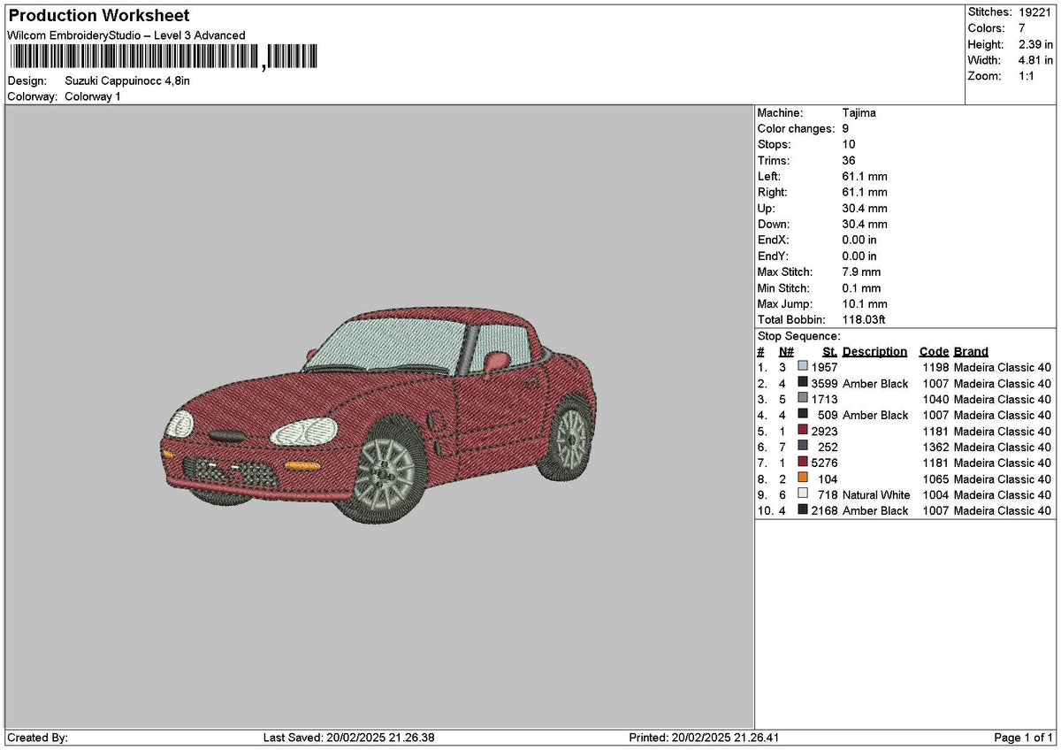Select the Total Bobbin value '118.03ft'

[865, 320]
